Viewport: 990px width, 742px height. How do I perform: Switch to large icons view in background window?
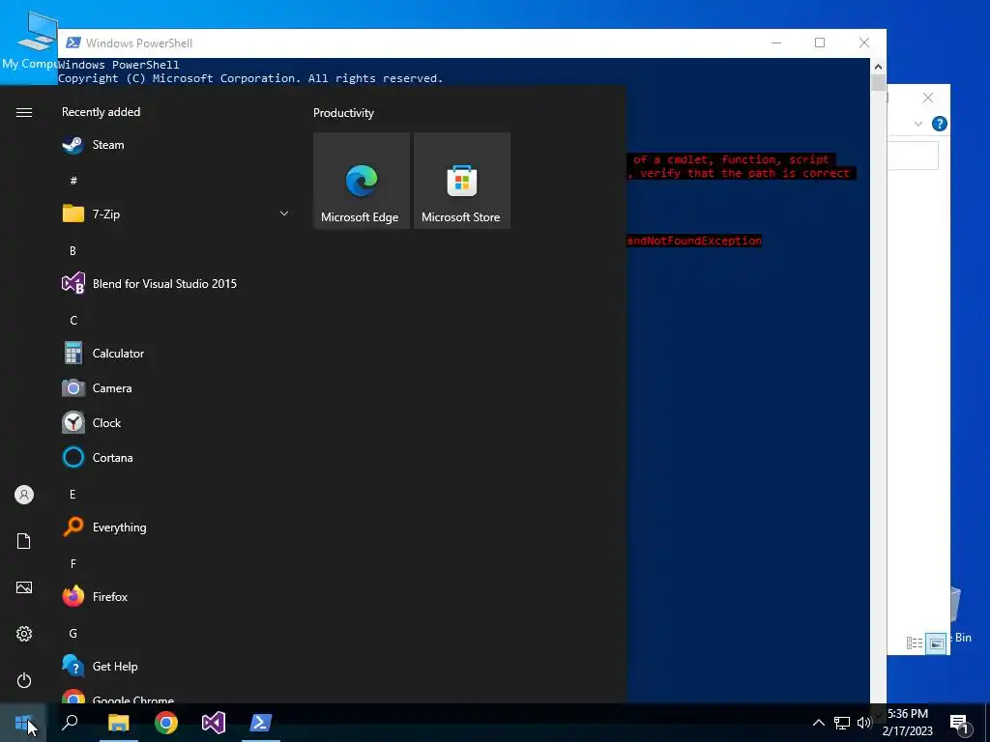[x=936, y=642]
